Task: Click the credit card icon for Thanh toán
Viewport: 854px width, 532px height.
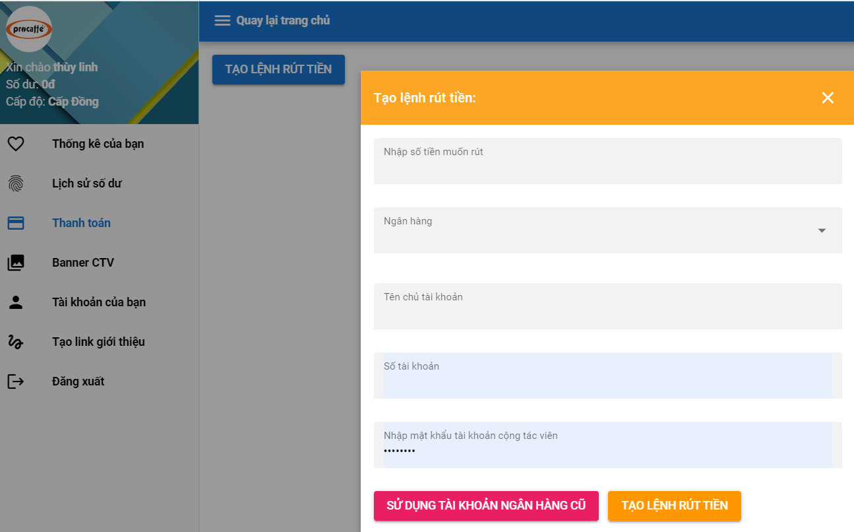Action: click(x=16, y=223)
